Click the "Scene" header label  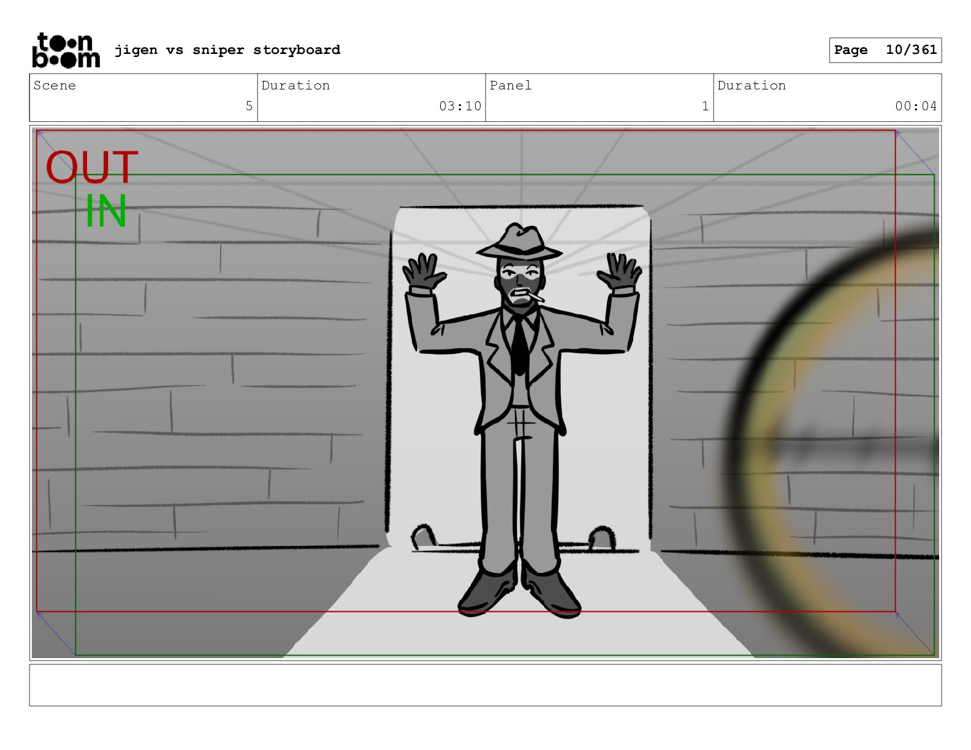55,85
